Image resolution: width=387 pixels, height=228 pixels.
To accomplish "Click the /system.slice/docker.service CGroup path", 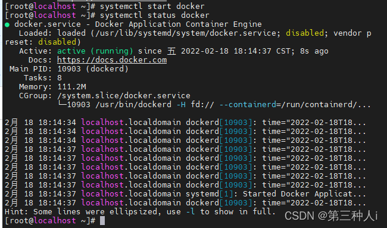I will click(124, 96).
